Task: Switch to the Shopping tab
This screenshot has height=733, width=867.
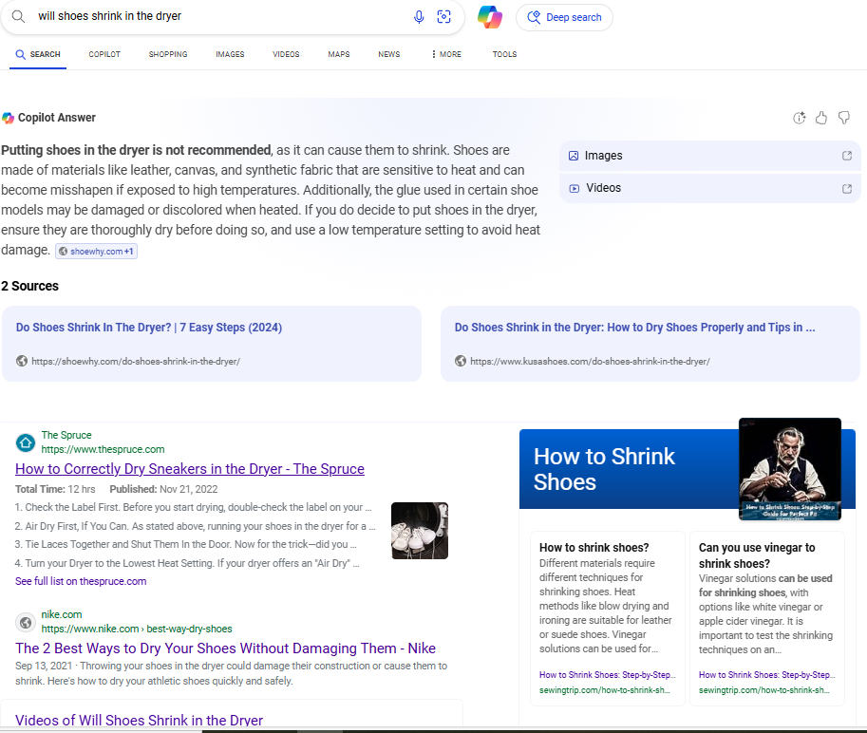Action: pos(168,54)
